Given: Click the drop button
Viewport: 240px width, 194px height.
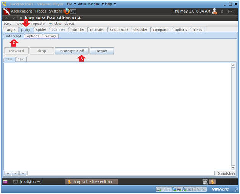Looking at the screenshot, I should coord(42,51).
